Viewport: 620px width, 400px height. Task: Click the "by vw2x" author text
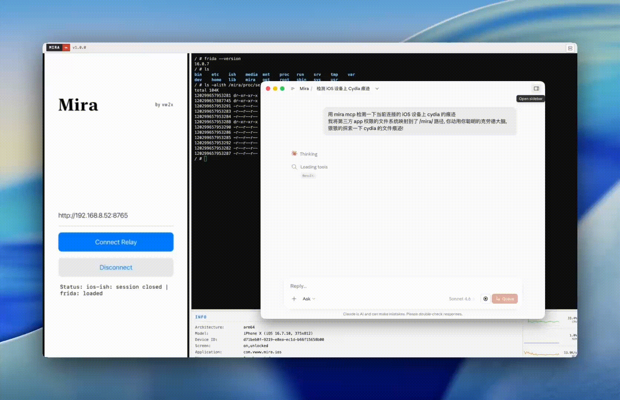point(164,105)
